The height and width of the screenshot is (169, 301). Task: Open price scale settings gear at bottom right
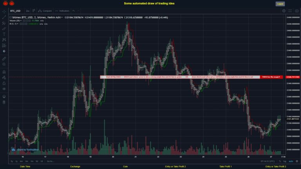297,161
